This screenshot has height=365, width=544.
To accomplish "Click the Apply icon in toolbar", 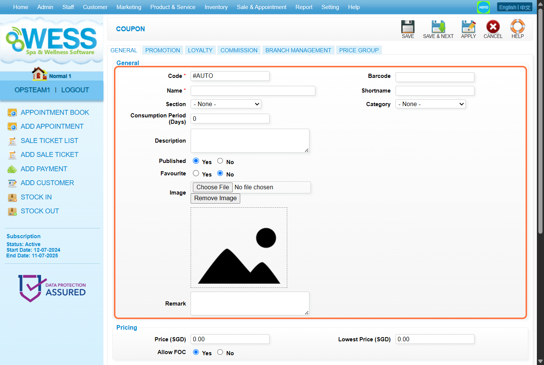I will click(468, 27).
